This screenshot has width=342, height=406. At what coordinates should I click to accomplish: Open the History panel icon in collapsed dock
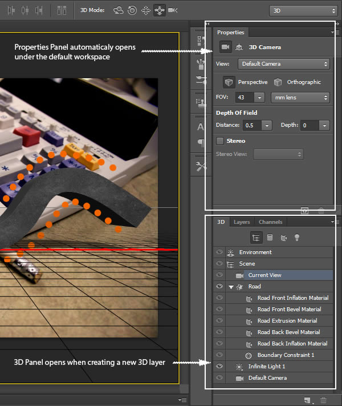201,41
